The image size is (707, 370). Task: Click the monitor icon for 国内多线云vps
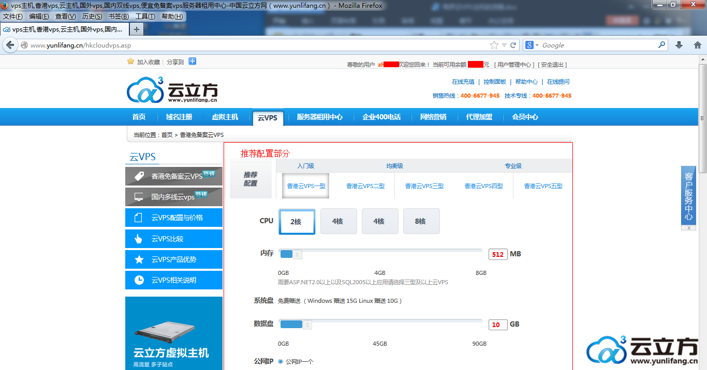(139, 197)
